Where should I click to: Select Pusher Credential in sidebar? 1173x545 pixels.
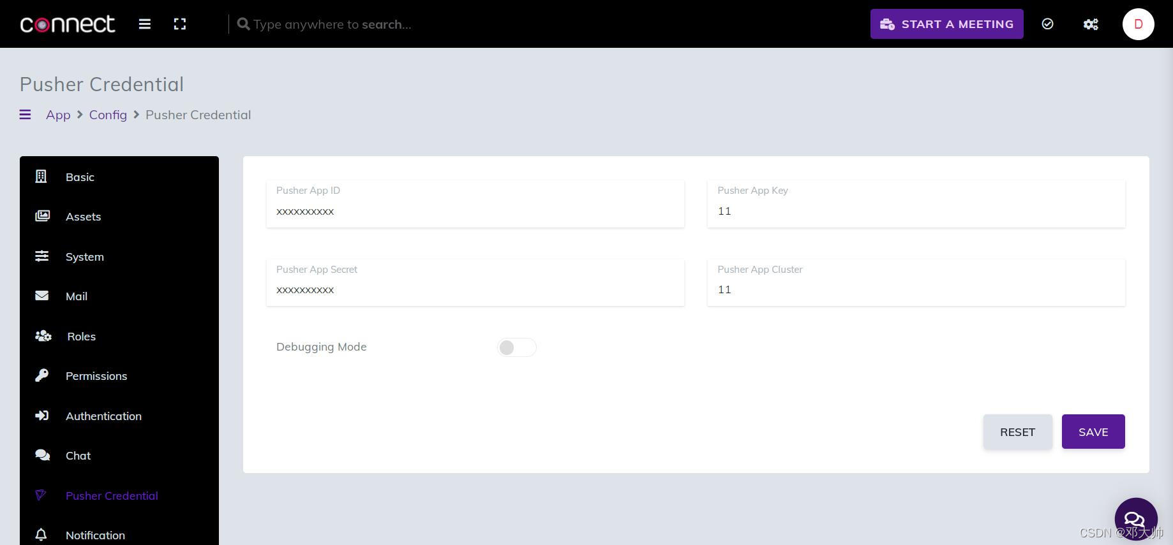[119, 495]
